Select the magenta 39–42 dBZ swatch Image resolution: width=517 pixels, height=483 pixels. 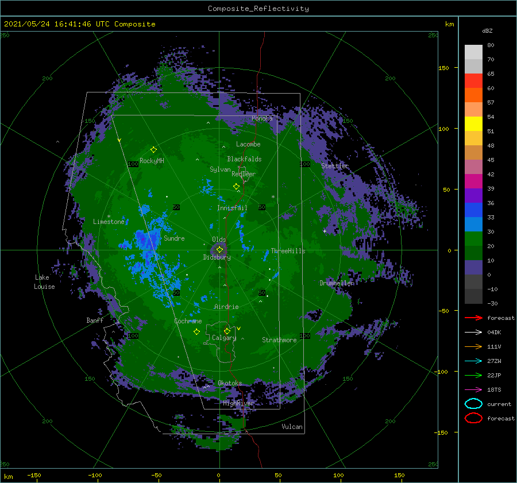tap(473, 181)
